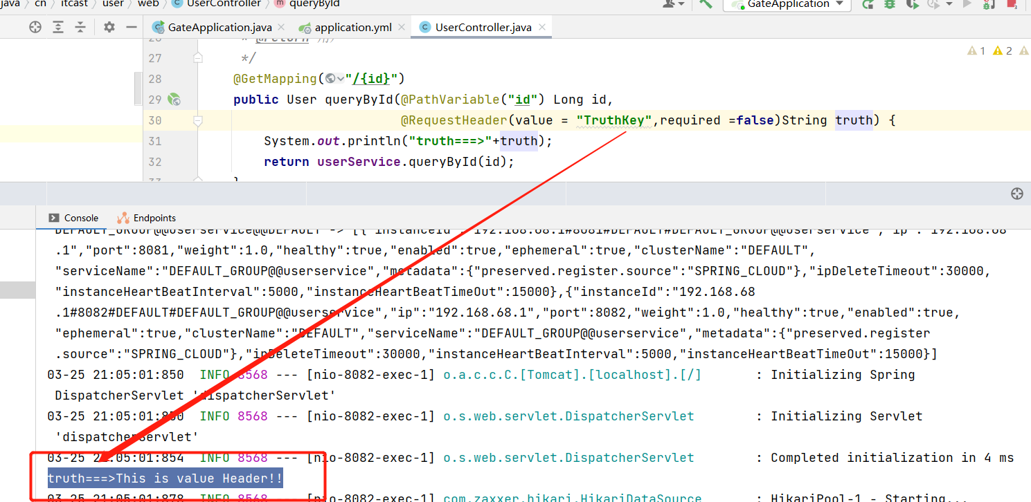Click the cn breadcrumb segment
The image size is (1031, 502).
[41, 4]
